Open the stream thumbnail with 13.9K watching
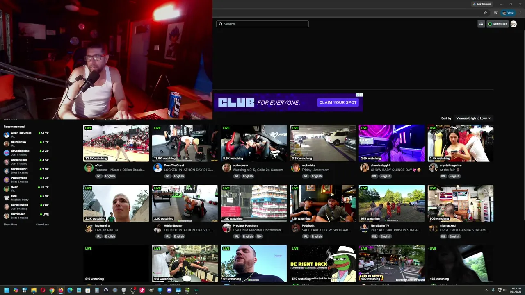 click(185, 143)
